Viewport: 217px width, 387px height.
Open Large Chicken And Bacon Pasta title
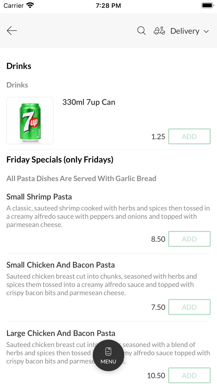tap(61, 333)
